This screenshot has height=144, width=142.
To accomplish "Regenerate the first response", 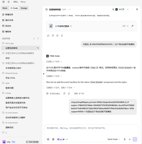I will click(x=62, y=36).
